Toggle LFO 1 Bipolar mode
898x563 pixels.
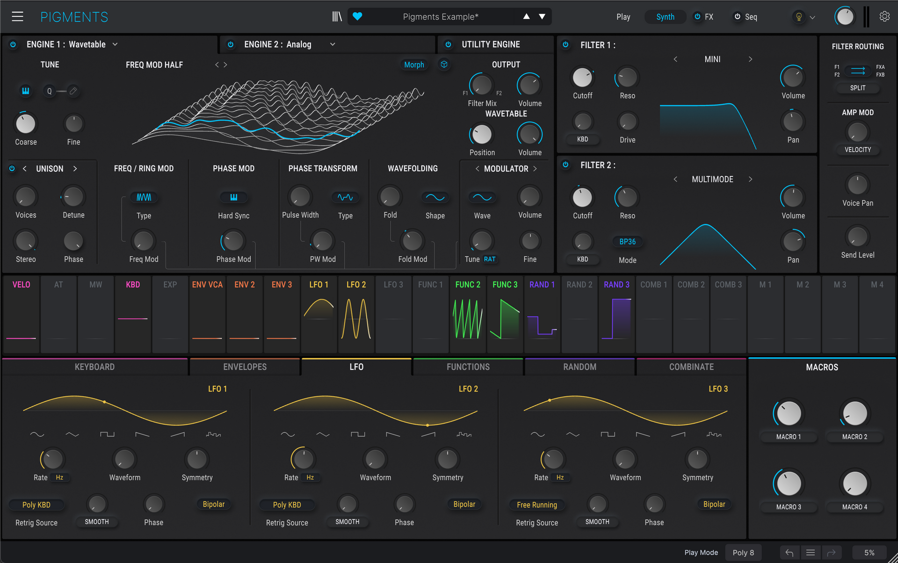(x=214, y=504)
